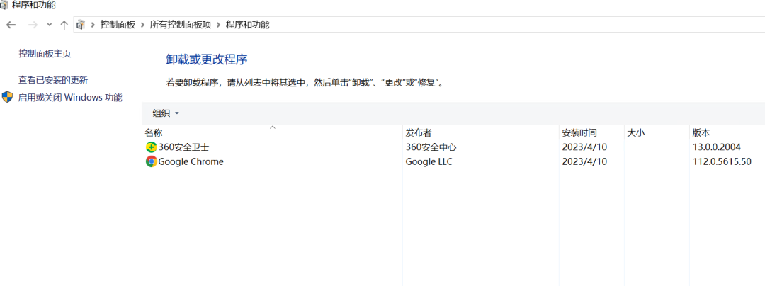765x286 pixels.
Task: Click publisher 360安全中心
Action: tap(431, 147)
